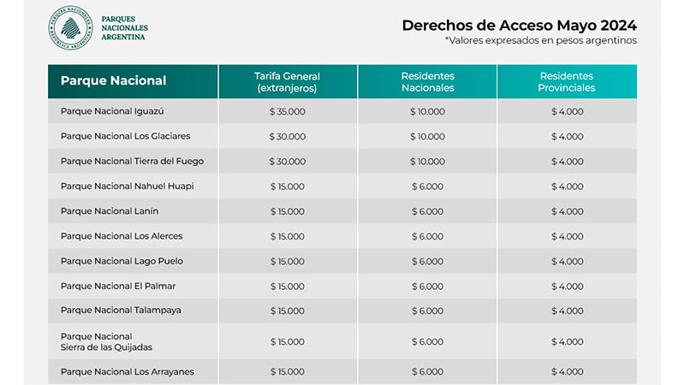Click the pesos argentinos values note
The image size is (685, 385).
541,40
